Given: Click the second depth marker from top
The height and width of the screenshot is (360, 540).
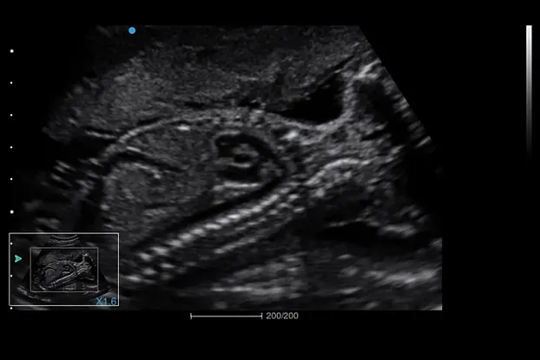Looking at the screenshot, I should tap(11, 83).
